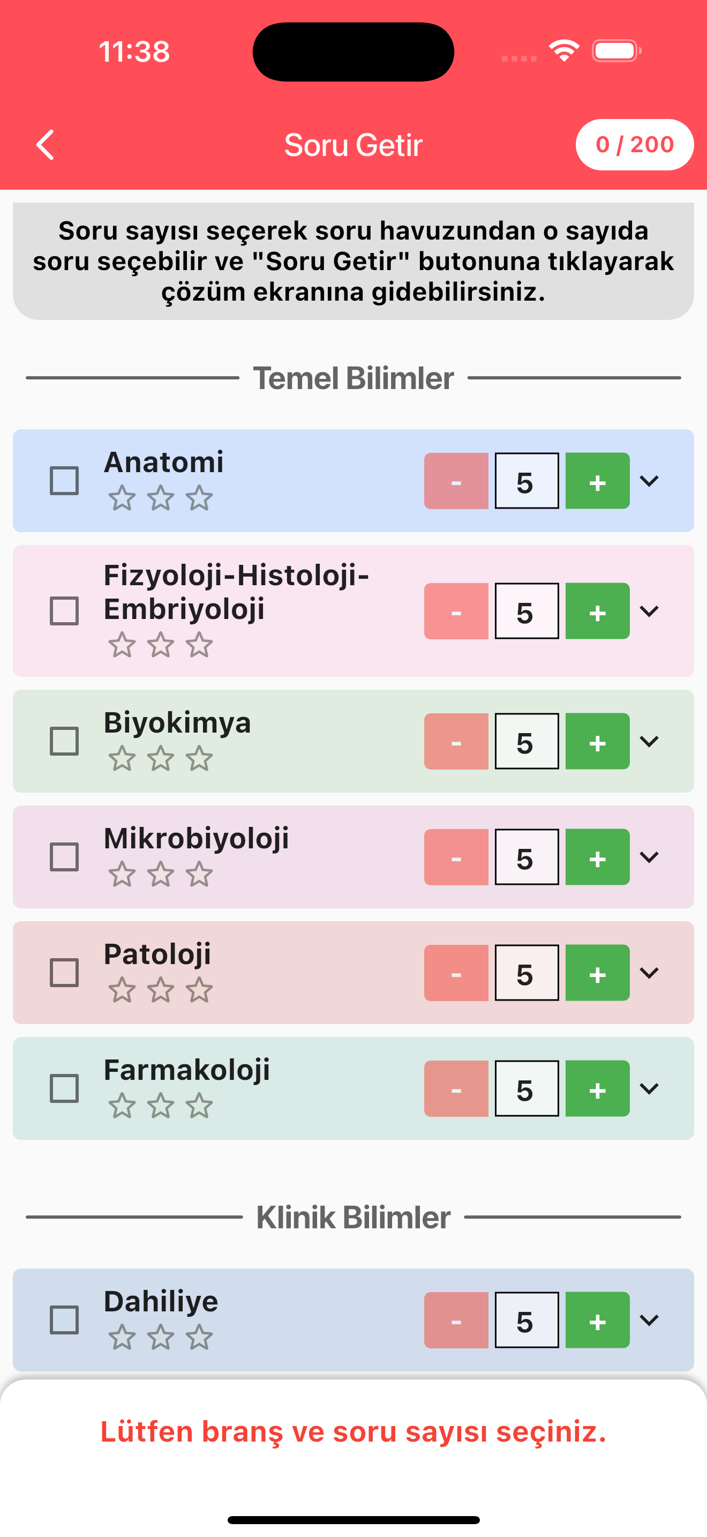Expand the Mikrobiyoloji chevron
The image size is (707, 1537).
coord(649,857)
